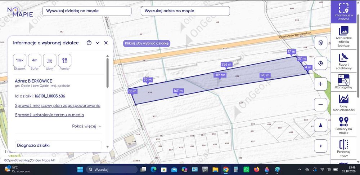Zoom in with the plus button
Image resolution: width=360 pixels, height=175 pixels.
[320, 84]
